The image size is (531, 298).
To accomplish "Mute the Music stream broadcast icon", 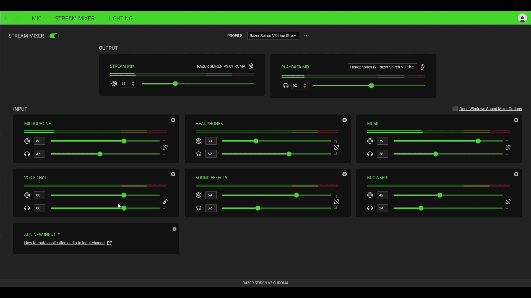I will coord(370,141).
